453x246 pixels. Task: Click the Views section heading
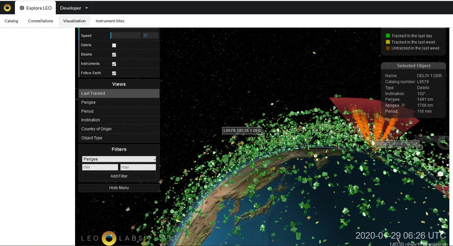pos(119,84)
